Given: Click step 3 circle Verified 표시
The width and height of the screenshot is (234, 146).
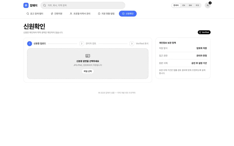Looking at the screenshot, I should point(132,44).
